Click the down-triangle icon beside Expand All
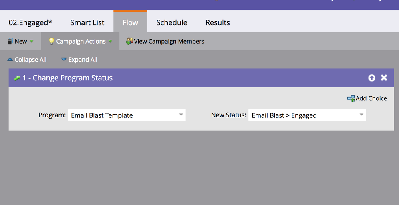The height and width of the screenshot is (205, 399). pyautogui.click(x=64, y=60)
